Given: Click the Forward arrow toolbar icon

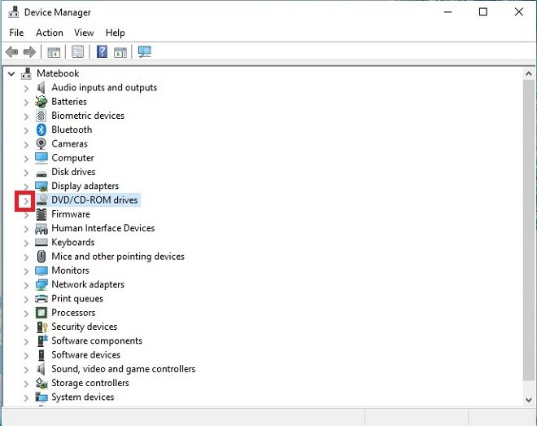Looking at the screenshot, I should (x=30, y=52).
